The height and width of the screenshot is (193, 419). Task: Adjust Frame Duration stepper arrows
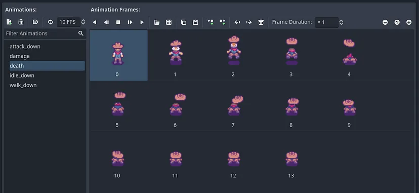341,22
